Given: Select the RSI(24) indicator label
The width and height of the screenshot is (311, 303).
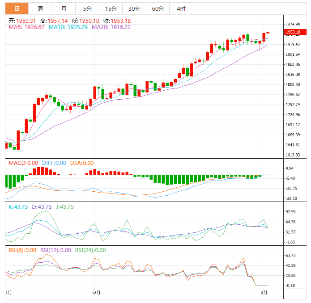Looking at the screenshot, I should (x=90, y=250).
